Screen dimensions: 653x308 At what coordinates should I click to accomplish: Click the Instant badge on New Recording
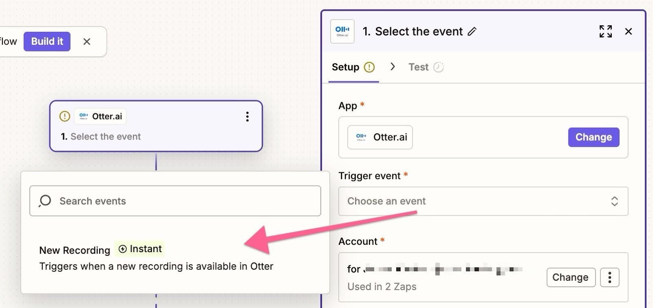[x=140, y=249]
